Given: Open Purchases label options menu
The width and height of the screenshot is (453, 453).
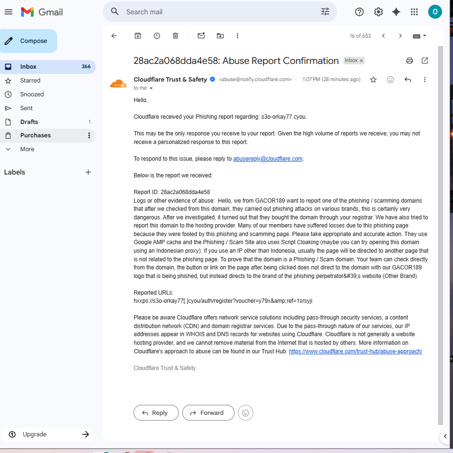Looking at the screenshot, I should [89, 135].
